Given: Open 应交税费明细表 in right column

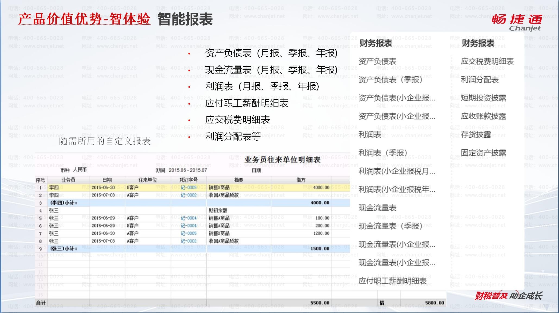Looking at the screenshot, I should tap(487, 62).
